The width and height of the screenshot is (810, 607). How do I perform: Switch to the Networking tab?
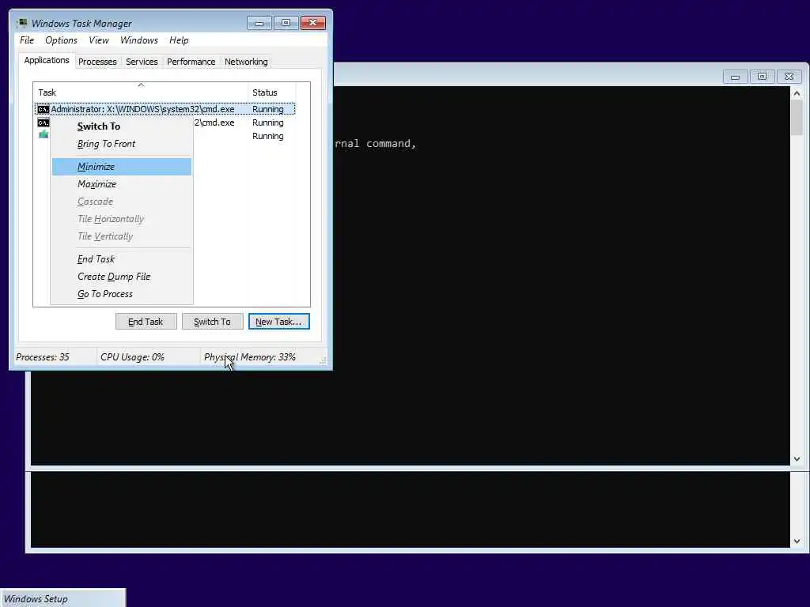[x=246, y=62]
